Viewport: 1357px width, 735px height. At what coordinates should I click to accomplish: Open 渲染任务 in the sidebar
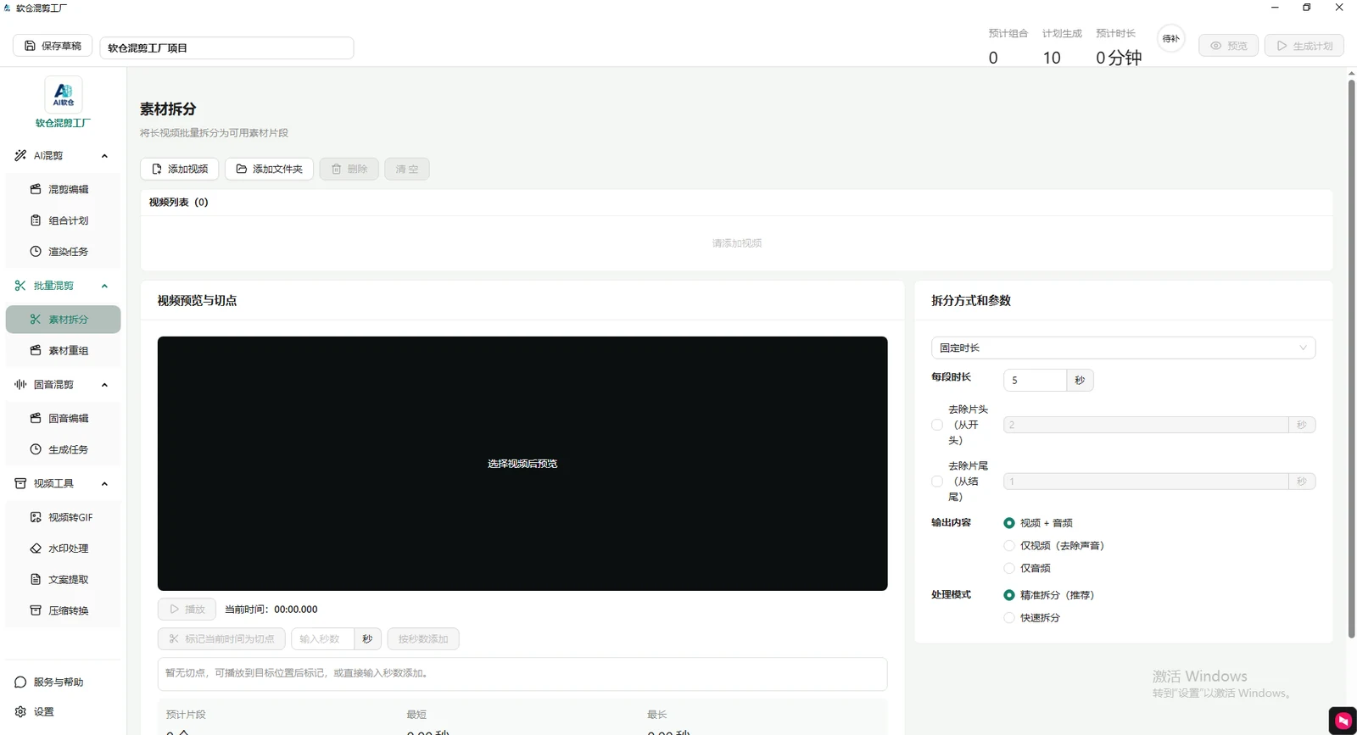tap(63, 252)
